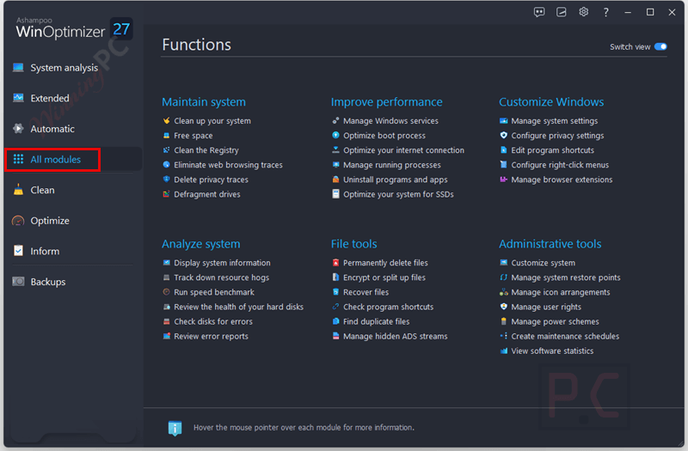Screen dimensions: 688x451
Task: Open Manage hidden ADS streams
Action: click(x=395, y=336)
